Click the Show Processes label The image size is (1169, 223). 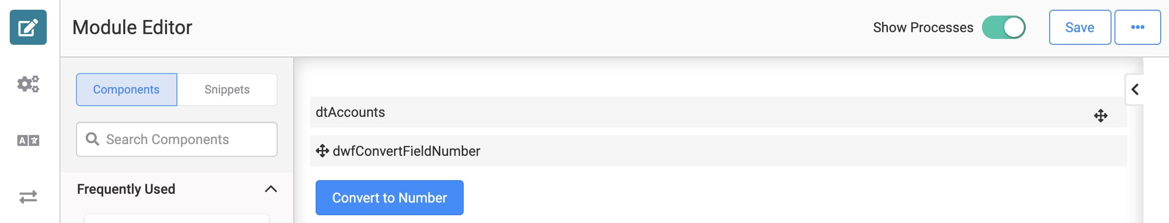click(923, 27)
